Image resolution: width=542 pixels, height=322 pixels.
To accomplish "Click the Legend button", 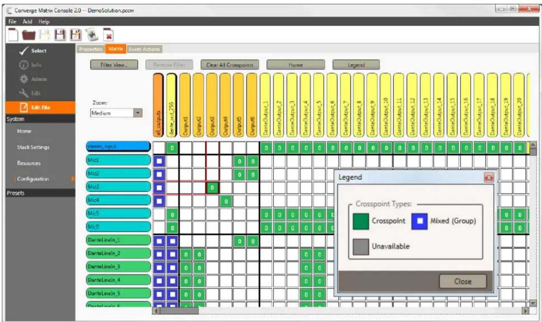I will 356,65.
